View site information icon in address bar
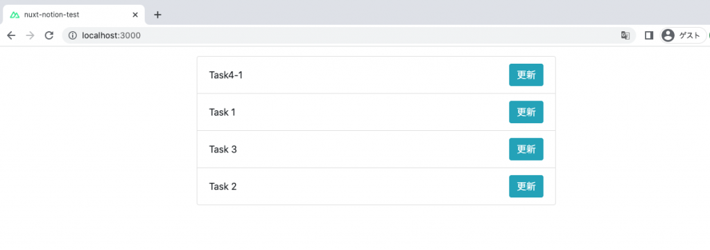Screen dimensions: 710x250 pos(72,36)
